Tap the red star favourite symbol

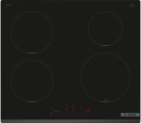(70, 111)
